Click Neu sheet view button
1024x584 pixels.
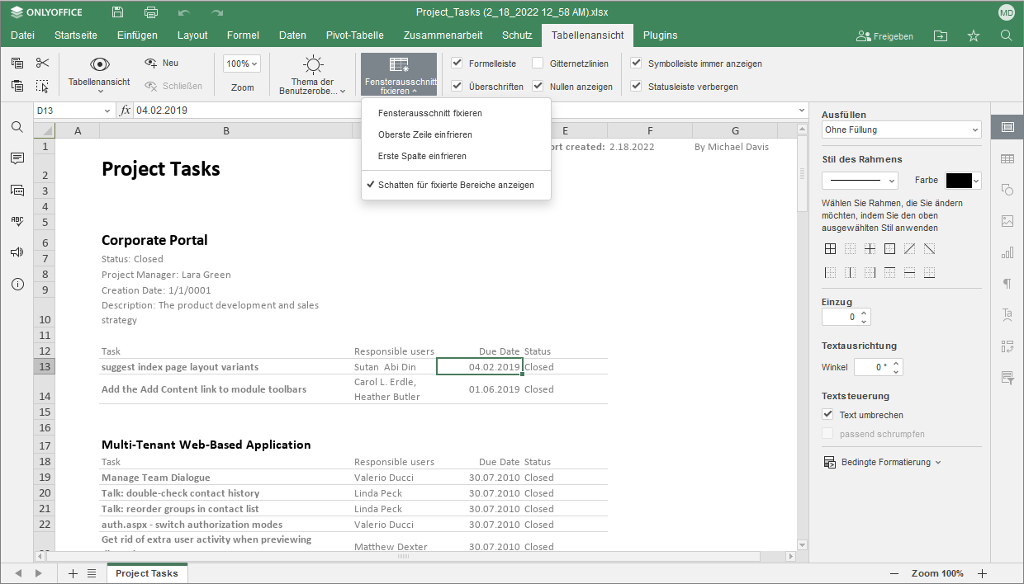[162, 63]
